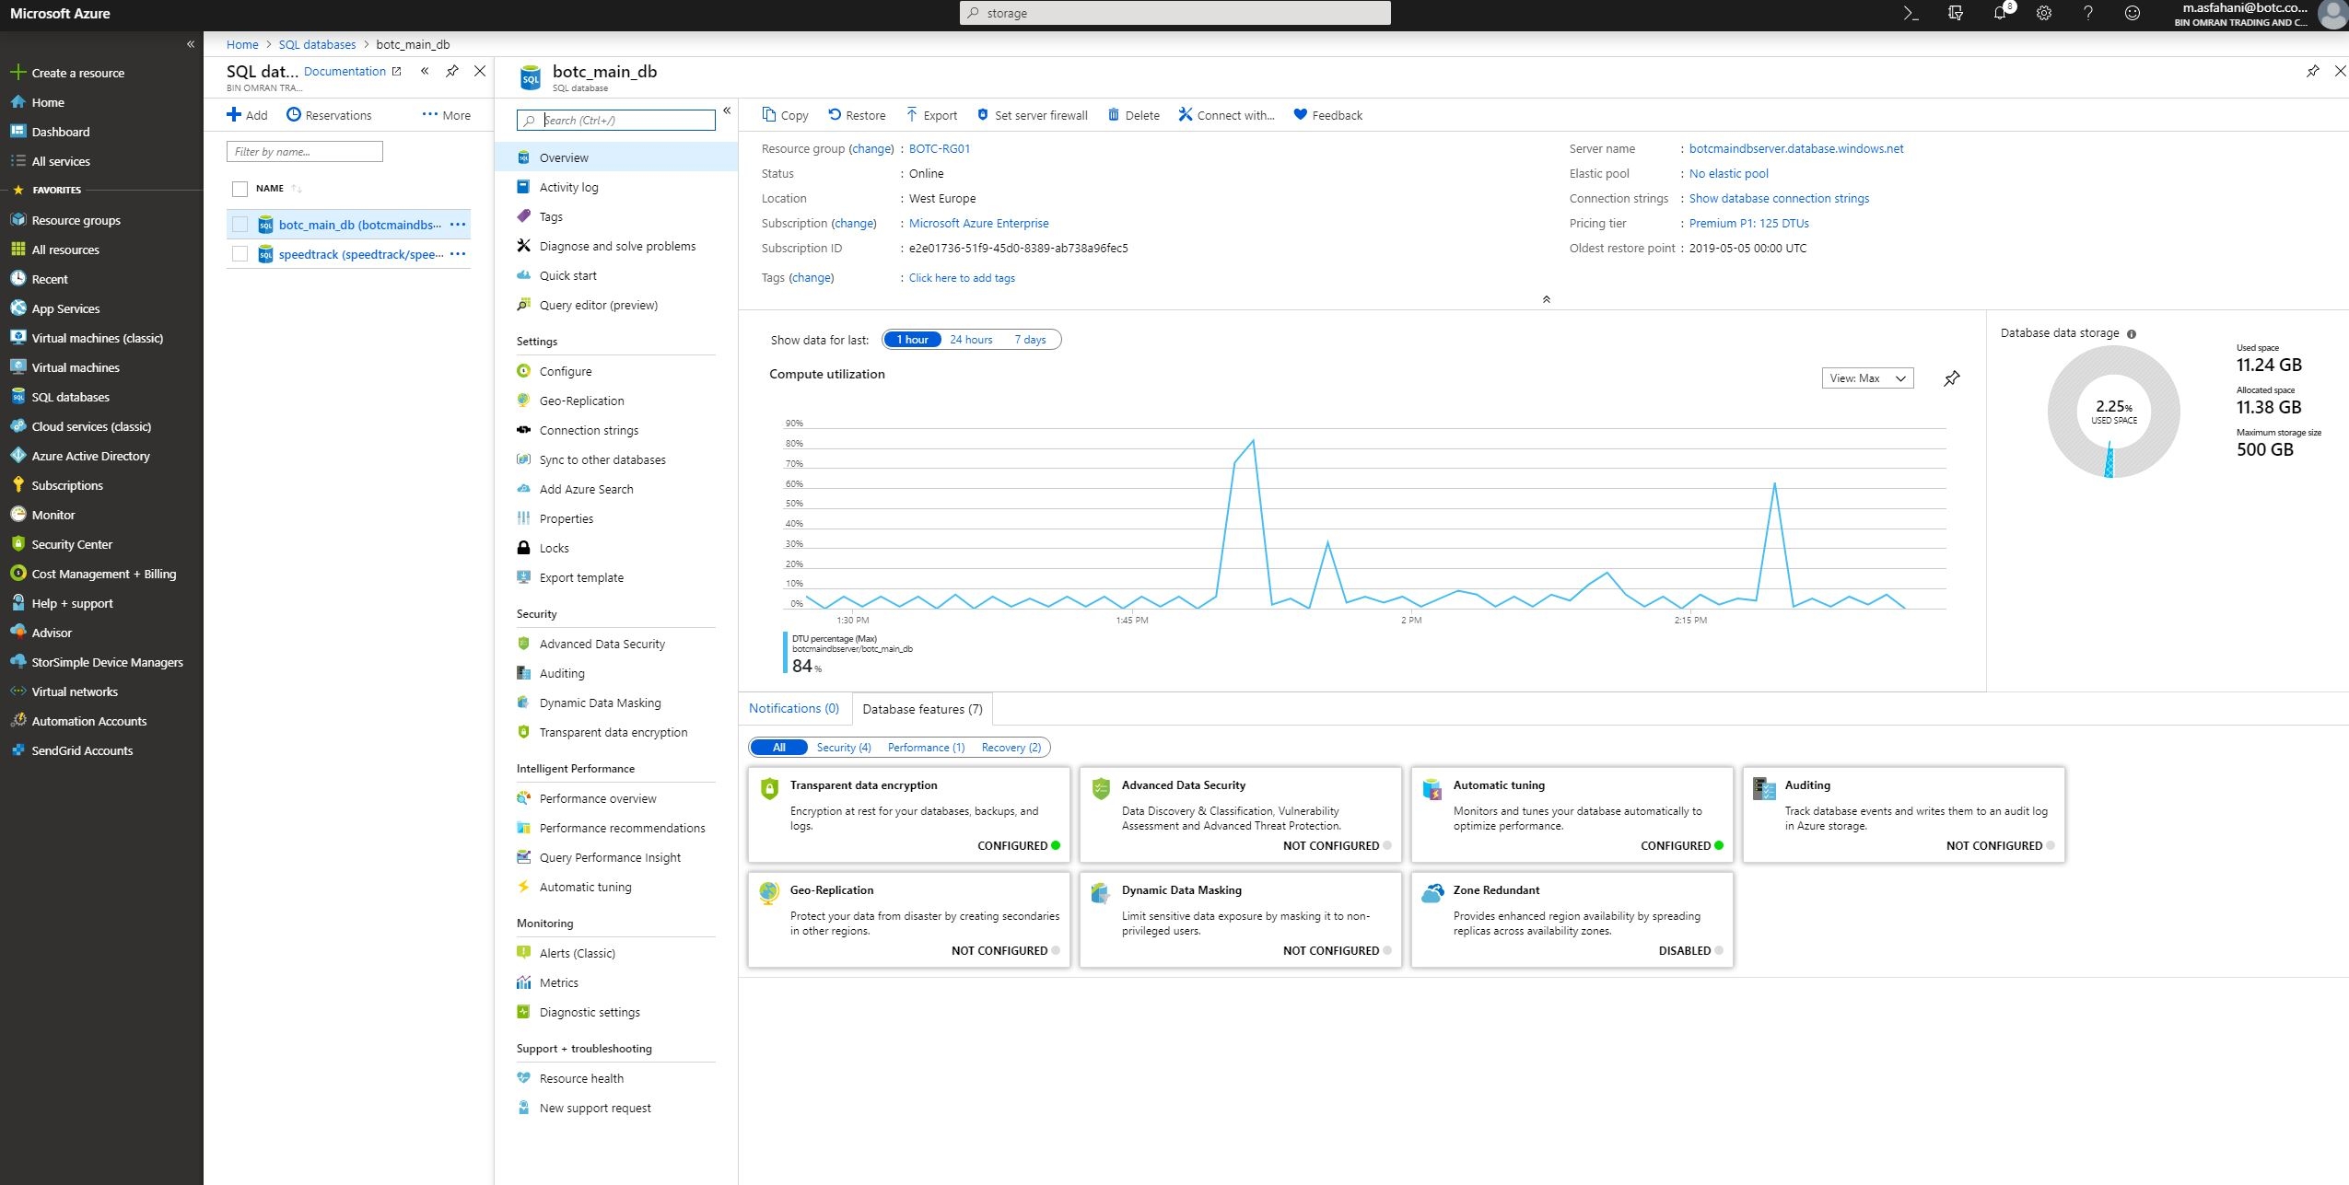
Task: Pin the SQL databases blade
Action: [x=451, y=71]
